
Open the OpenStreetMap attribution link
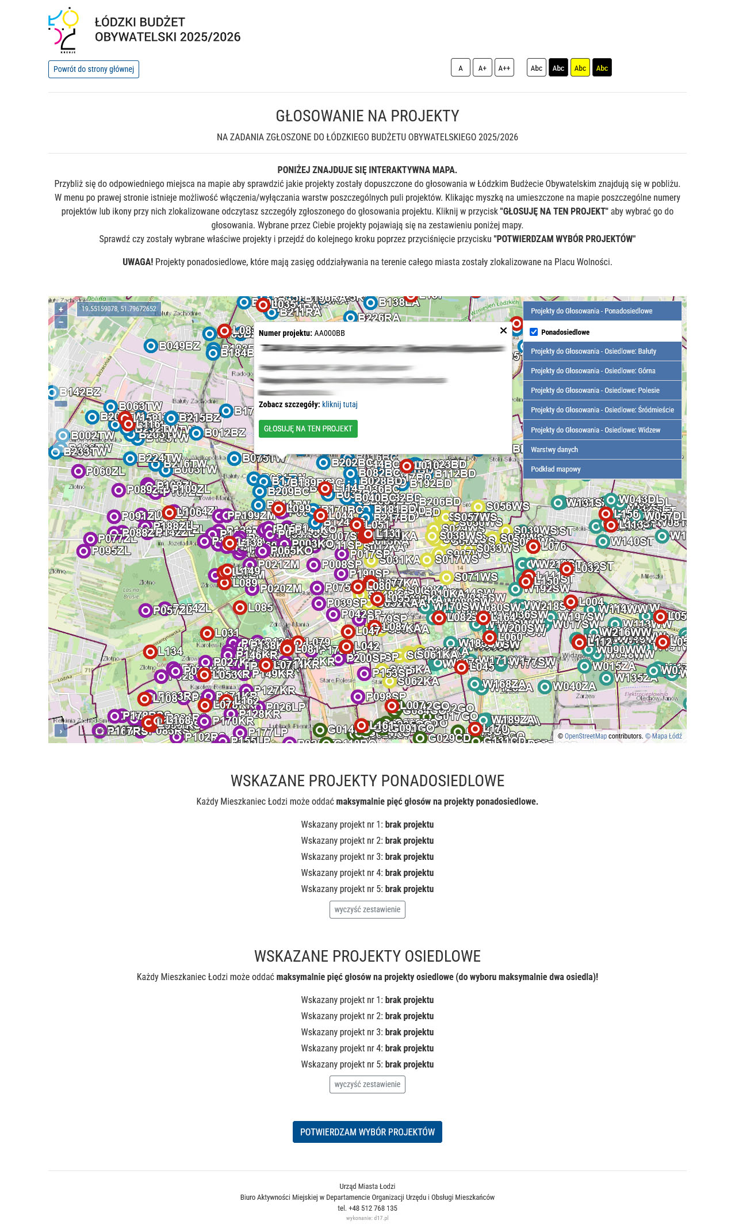(585, 736)
